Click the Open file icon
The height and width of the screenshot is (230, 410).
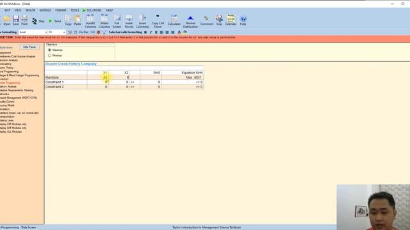coord(7,20)
